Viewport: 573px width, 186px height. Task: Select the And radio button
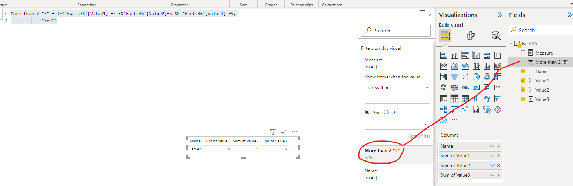[367, 112]
